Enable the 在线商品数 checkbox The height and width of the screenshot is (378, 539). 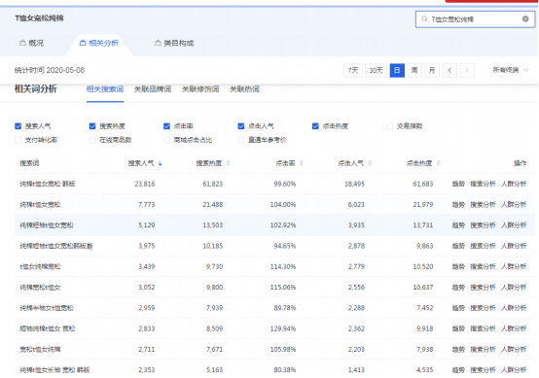click(92, 140)
